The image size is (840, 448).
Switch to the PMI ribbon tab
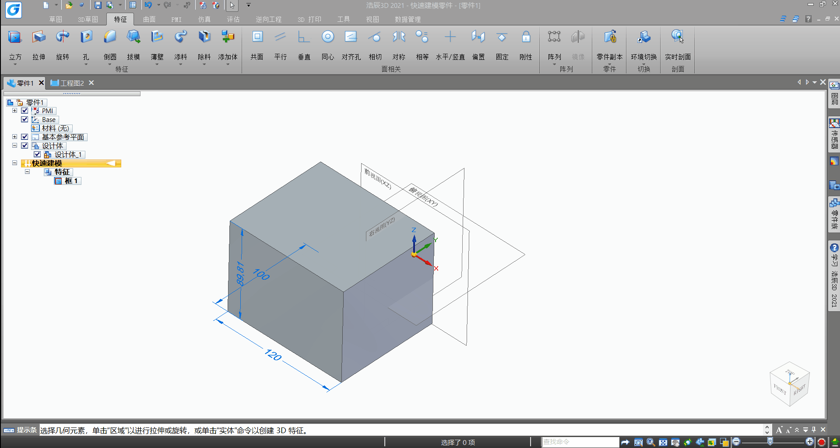click(x=176, y=19)
